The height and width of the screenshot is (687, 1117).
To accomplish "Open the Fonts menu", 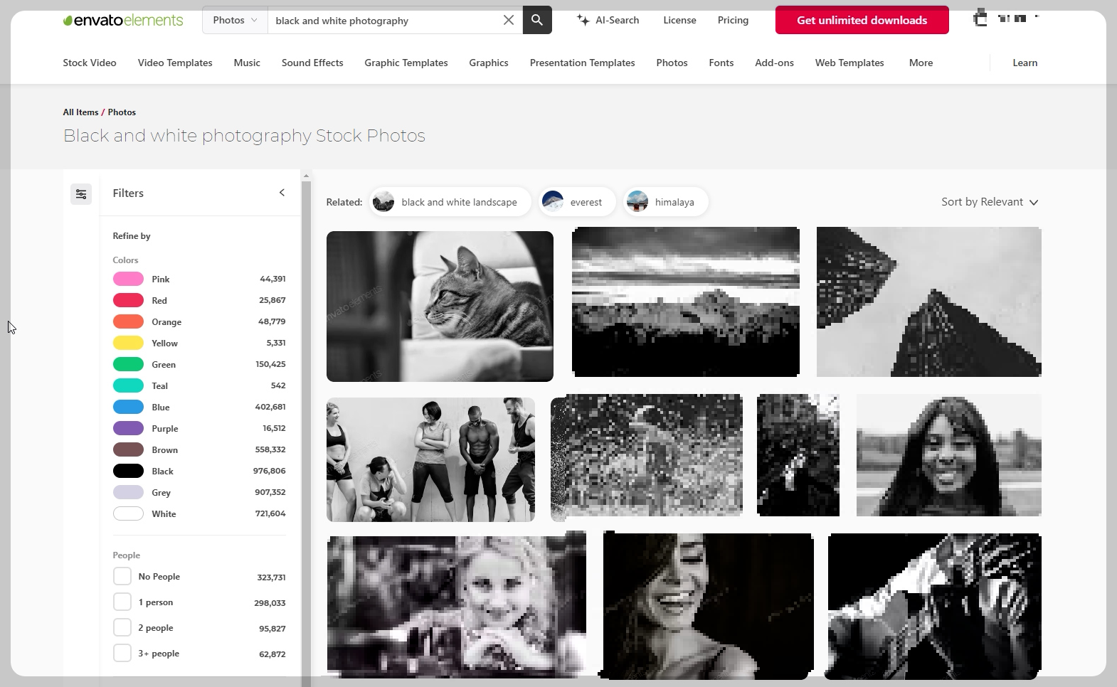I will 721,63.
